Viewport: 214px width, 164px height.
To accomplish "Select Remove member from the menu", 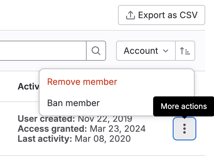I will [x=82, y=82].
